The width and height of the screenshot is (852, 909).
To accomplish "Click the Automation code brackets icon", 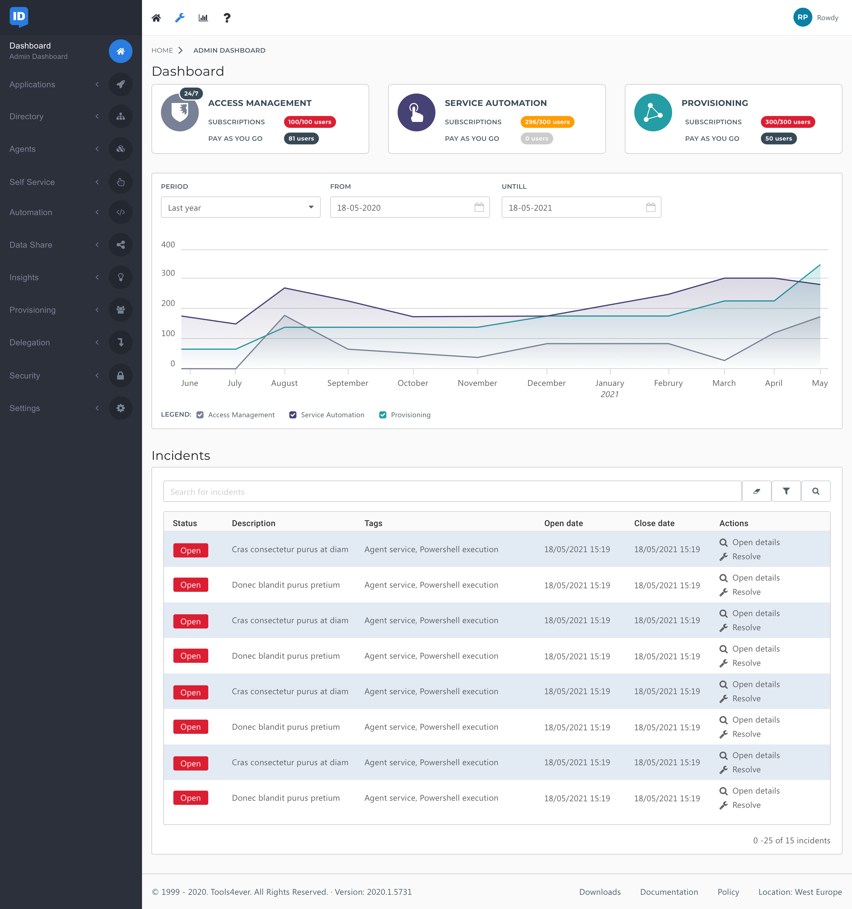I will pos(121,212).
